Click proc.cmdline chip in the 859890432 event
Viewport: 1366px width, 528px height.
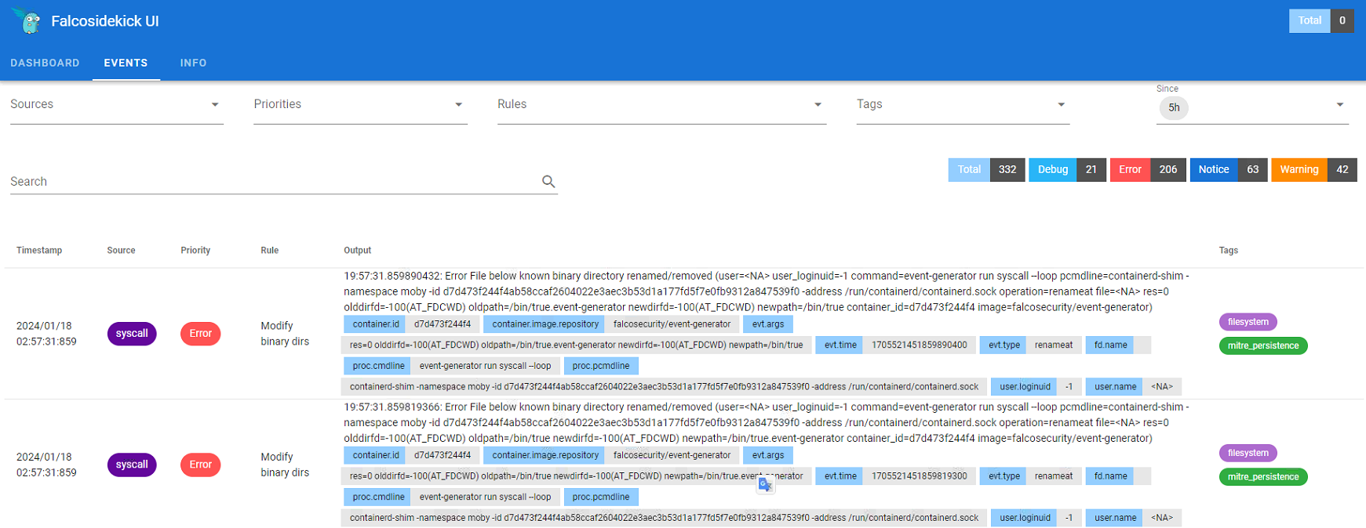coord(378,366)
